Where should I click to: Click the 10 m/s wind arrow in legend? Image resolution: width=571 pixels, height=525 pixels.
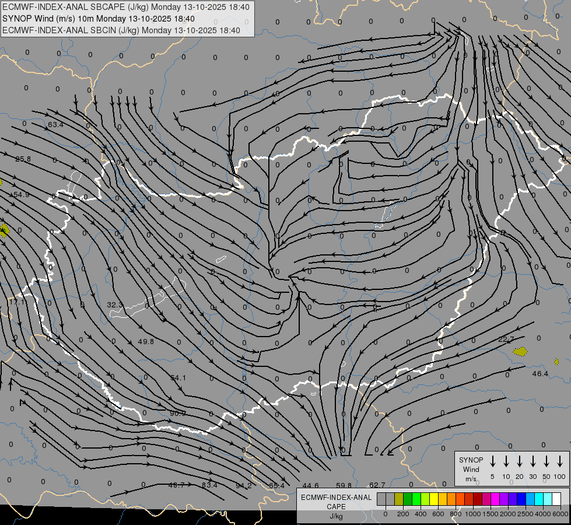point(506,461)
